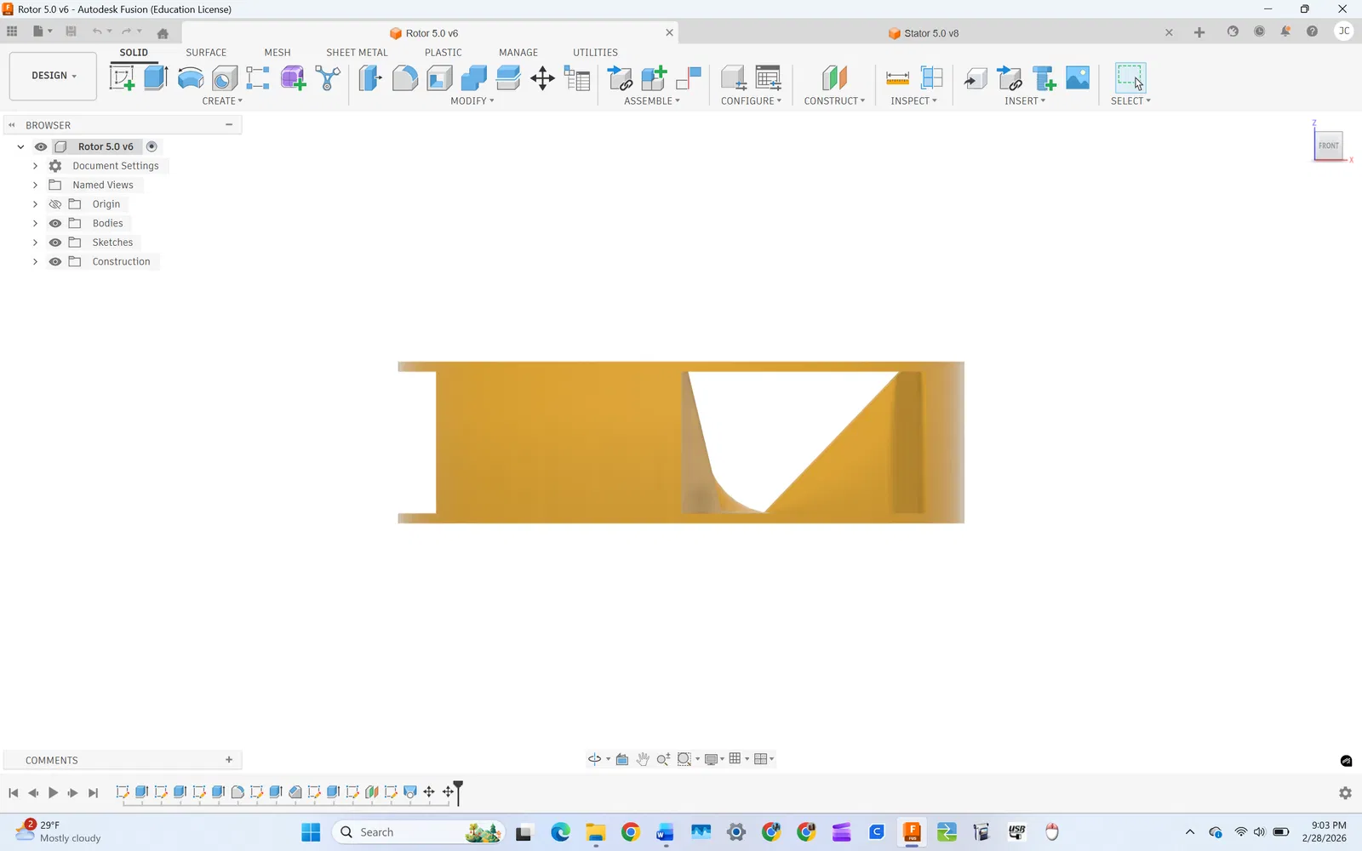Jump to the beginning of the timeline

13,793
